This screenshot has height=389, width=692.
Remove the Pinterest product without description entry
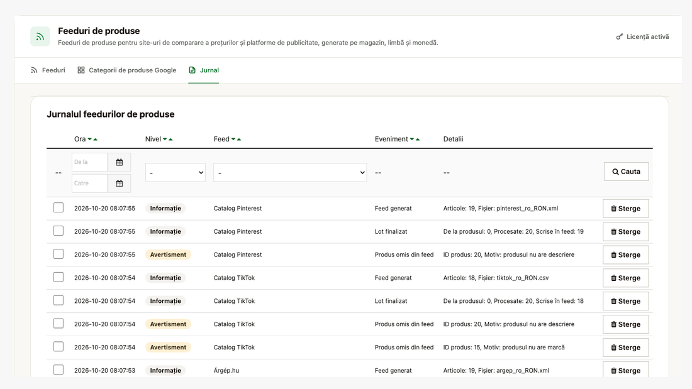(626, 255)
